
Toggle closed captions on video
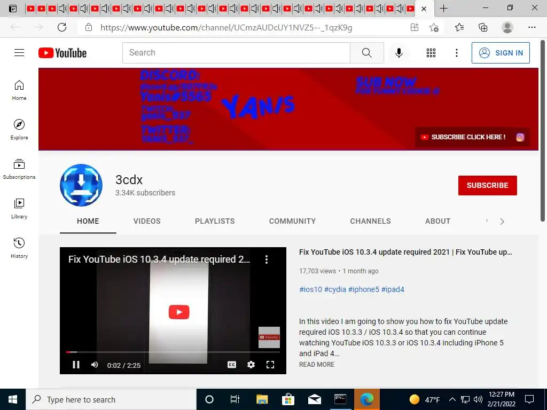pos(232,365)
